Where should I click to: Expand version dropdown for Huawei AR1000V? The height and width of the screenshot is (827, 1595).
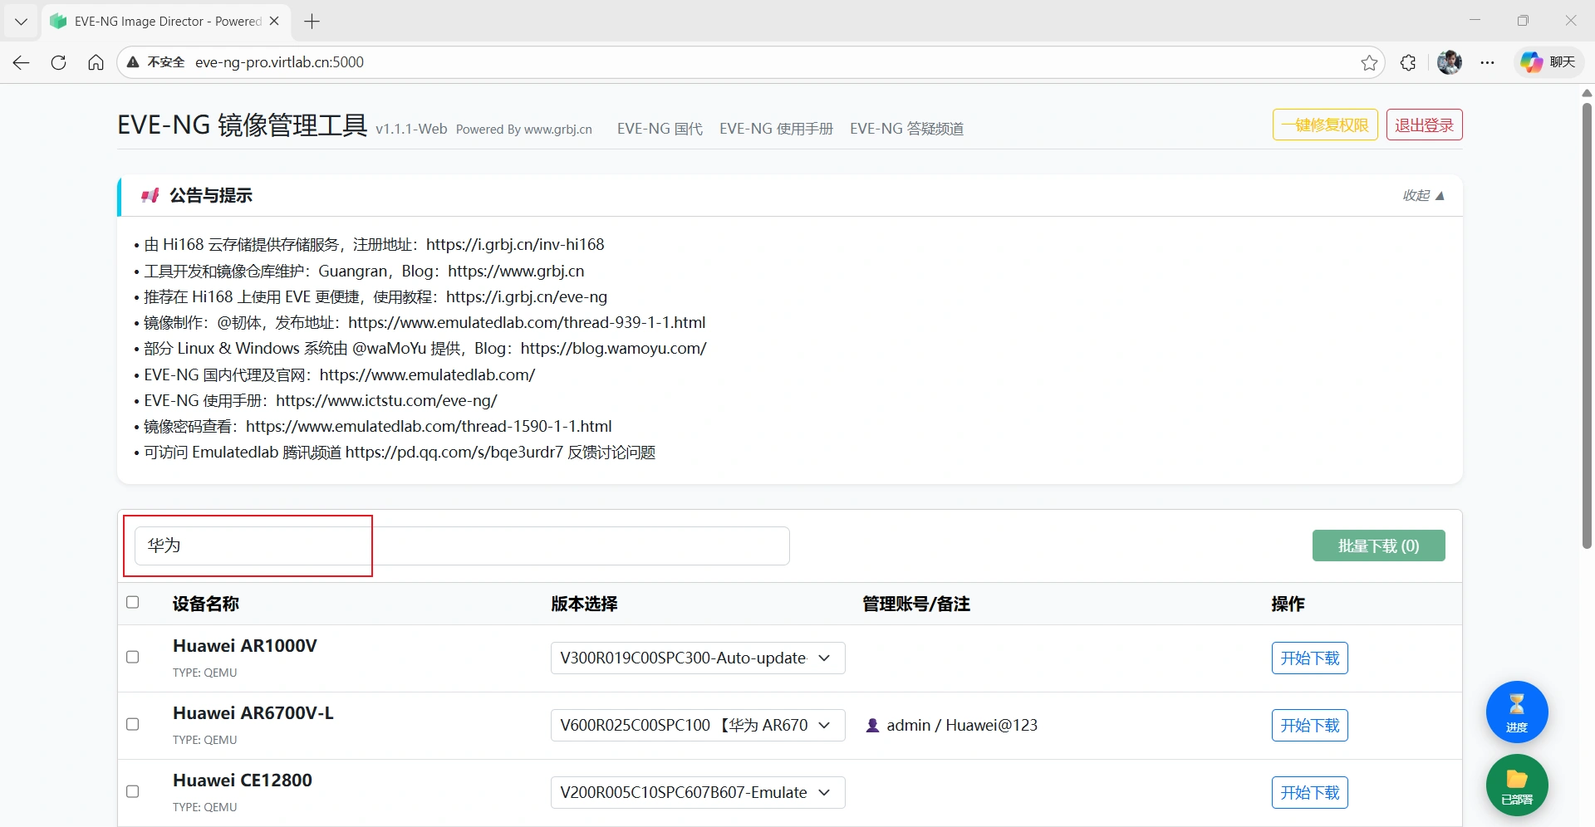697,658
